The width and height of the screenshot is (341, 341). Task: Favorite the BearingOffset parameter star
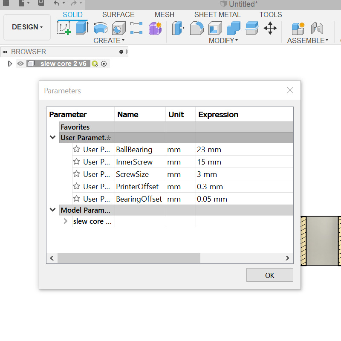tap(77, 199)
